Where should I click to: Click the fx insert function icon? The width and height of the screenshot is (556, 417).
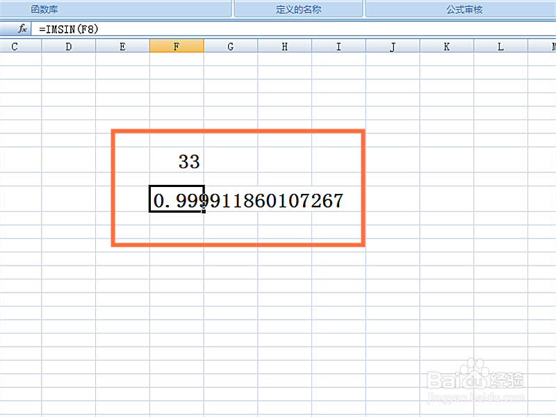[x=22, y=28]
